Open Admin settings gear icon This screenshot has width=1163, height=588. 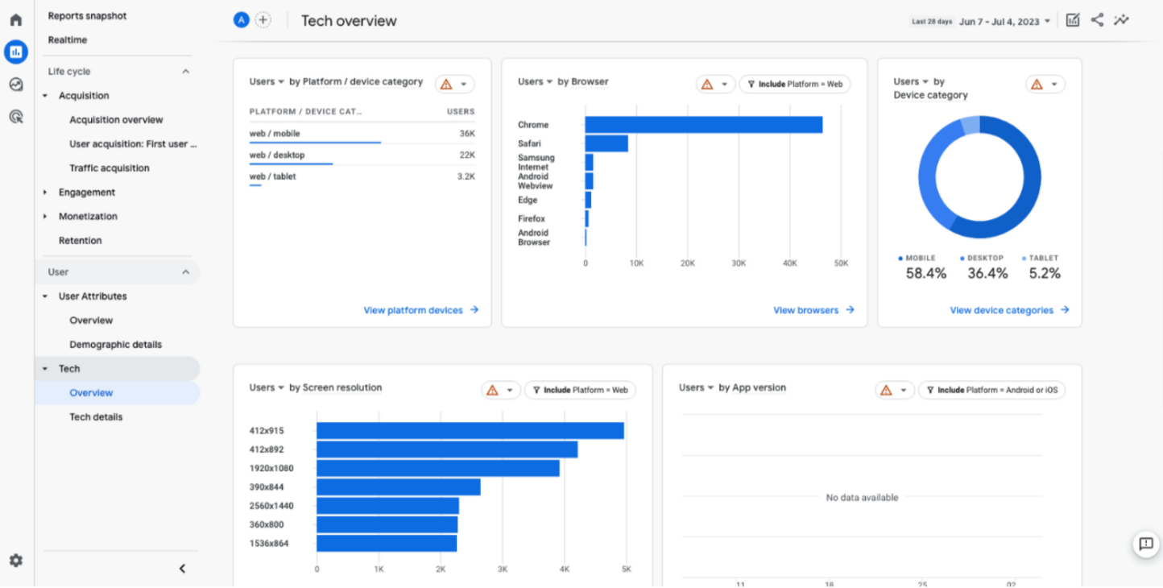(x=16, y=561)
